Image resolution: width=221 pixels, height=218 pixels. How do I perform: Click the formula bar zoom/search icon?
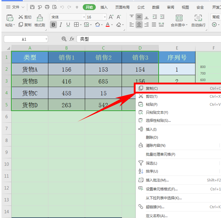pos(64,39)
